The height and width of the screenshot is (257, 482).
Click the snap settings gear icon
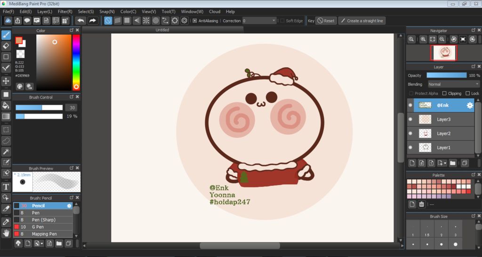[x=184, y=21]
